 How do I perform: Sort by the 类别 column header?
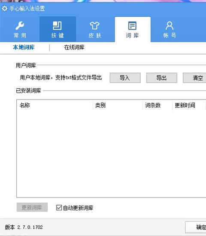click(118, 105)
